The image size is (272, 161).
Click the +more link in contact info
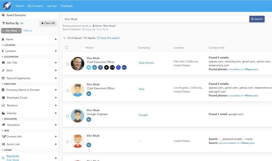248,139
